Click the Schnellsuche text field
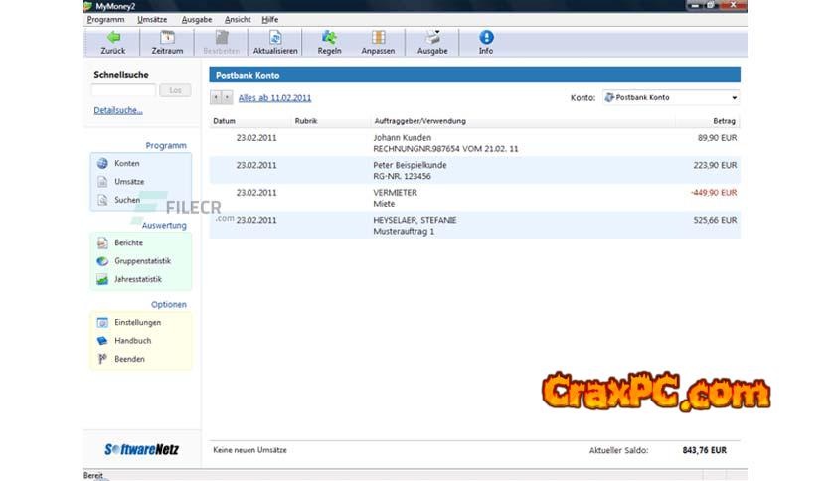 (124, 90)
